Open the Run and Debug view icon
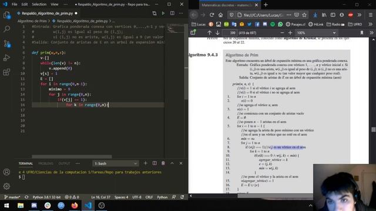The height and width of the screenshot is (211, 376). coord(6,57)
